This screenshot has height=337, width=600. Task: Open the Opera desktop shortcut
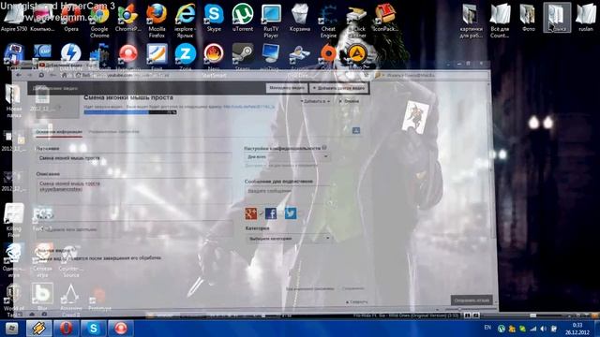[x=71, y=18]
